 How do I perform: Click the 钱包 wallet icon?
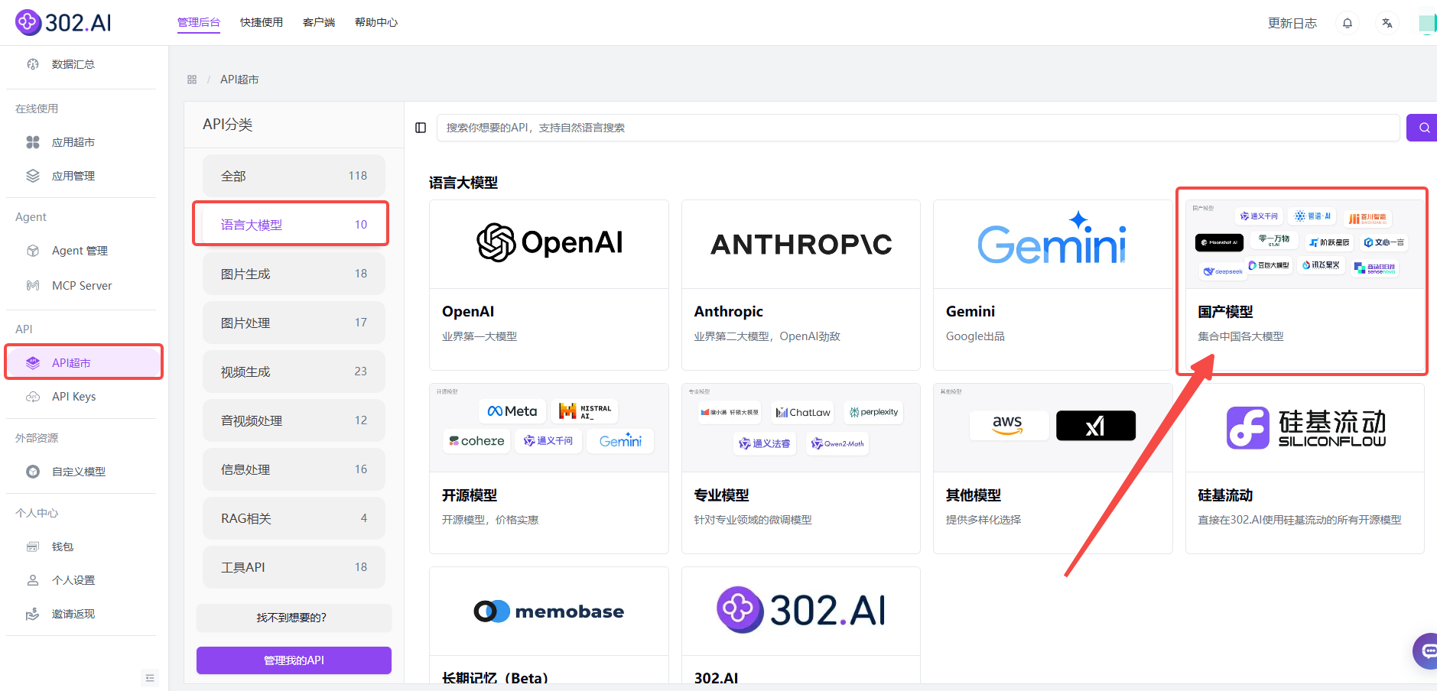click(33, 547)
